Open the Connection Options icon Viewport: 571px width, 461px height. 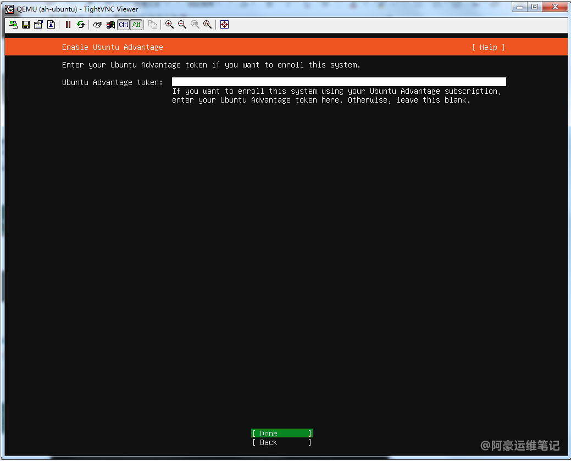38,25
